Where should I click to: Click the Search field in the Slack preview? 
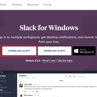click(87, 76)
